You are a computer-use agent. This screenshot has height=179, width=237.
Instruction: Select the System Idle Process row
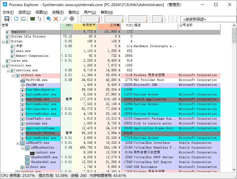pyautogui.click(x=110, y=37)
